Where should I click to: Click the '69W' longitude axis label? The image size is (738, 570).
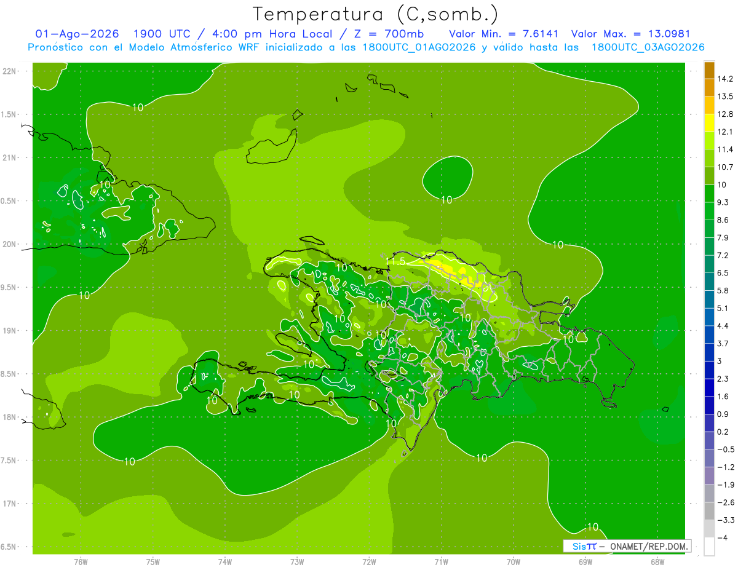pyautogui.click(x=585, y=562)
